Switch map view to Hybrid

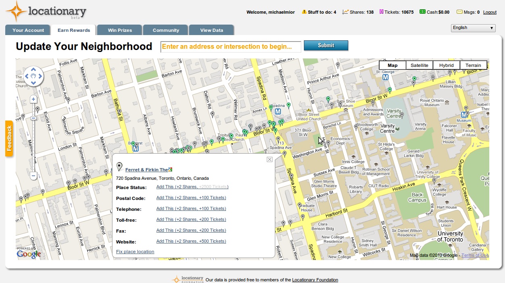pos(446,65)
